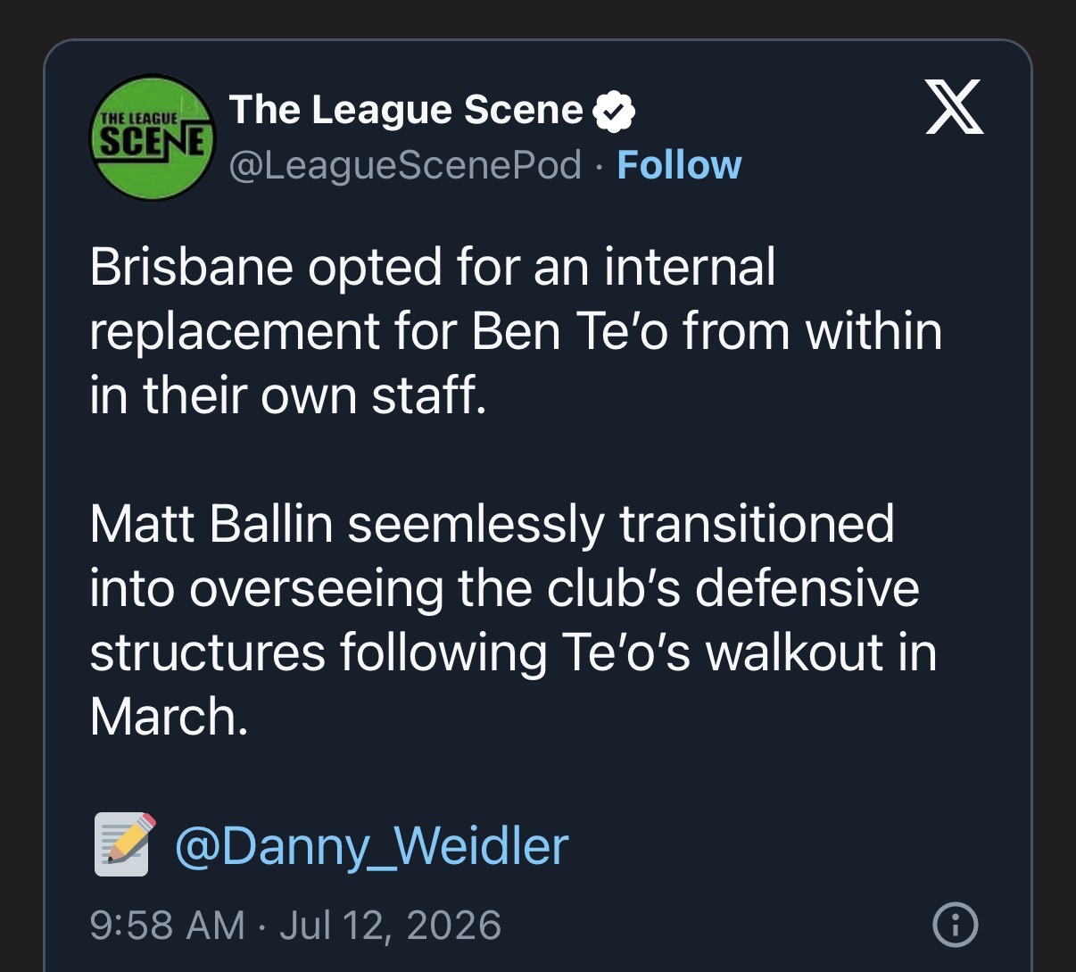Follow The League Scene account

click(x=679, y=165)
